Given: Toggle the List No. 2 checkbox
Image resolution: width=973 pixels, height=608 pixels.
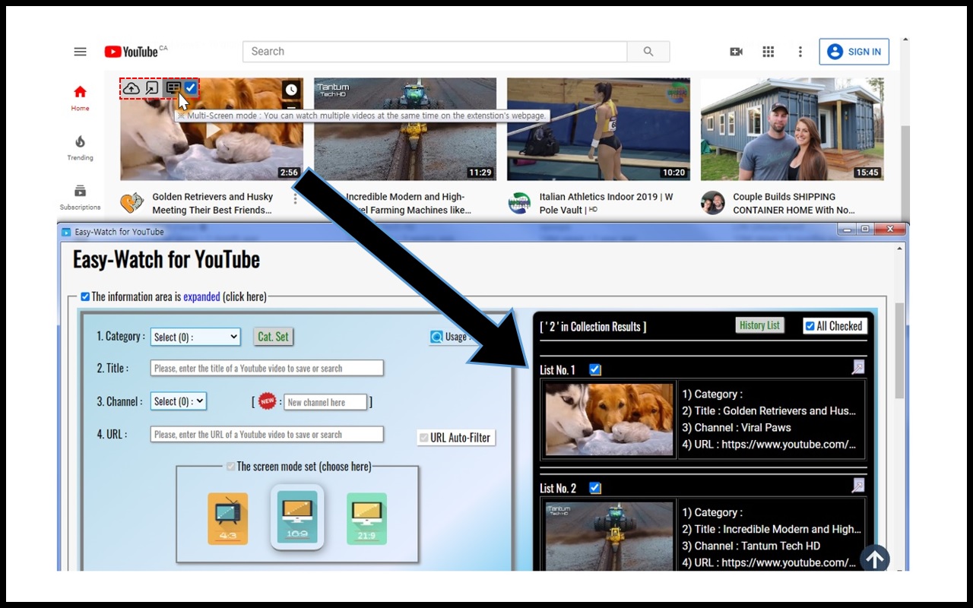Looking at the screenshot, I should coord(595,488).
